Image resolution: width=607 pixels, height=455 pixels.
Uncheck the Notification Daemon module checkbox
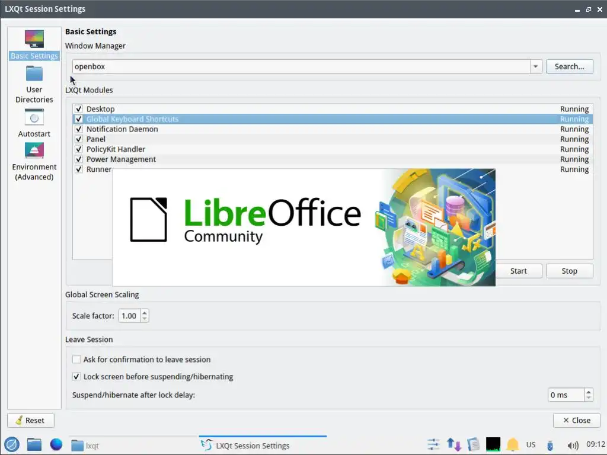pyautogui.click(x=79, y=129)
